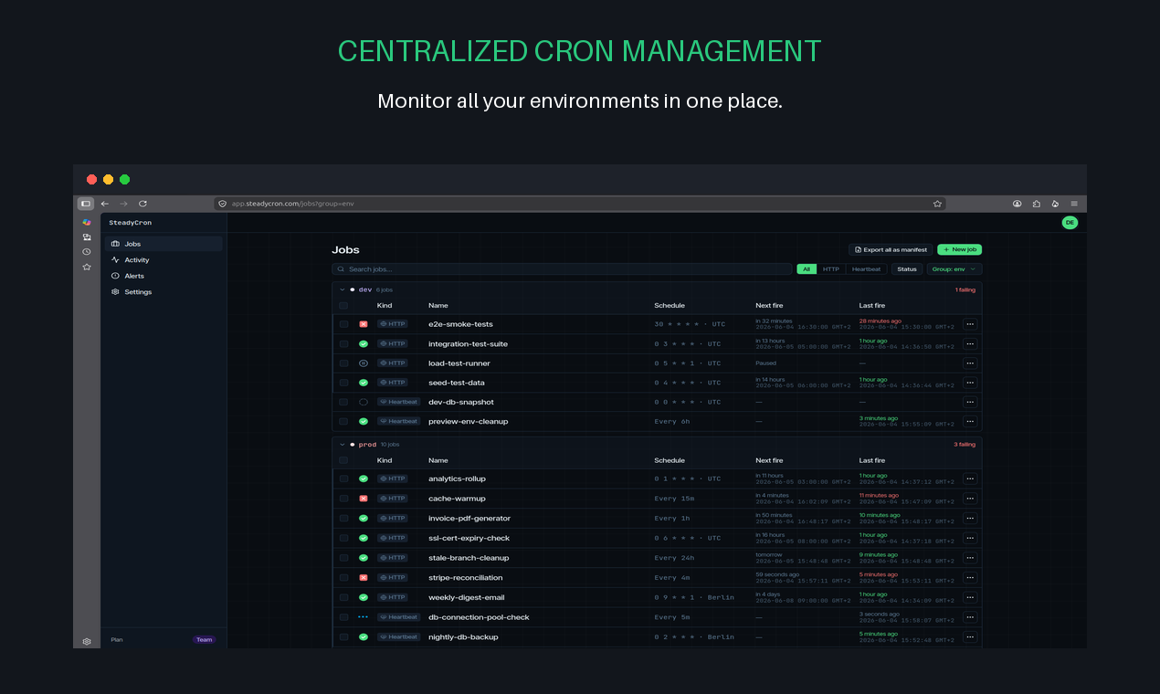Toggle the browser sidebar panel button
Image resolution: width=1160 pixels, height=694 pixels.
(86, 204)
